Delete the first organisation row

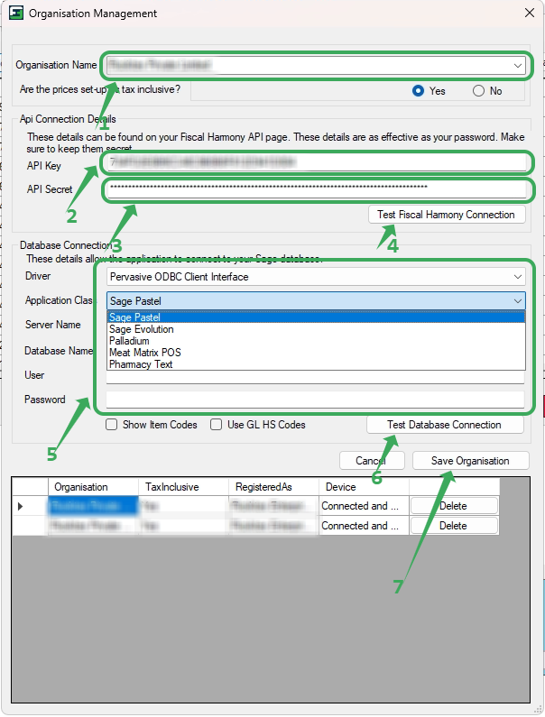click(454, 506)
